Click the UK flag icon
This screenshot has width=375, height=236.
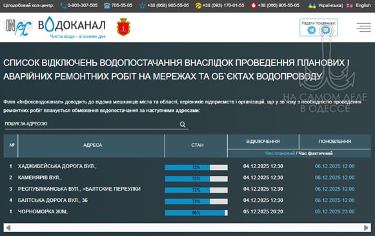(x=349, y=6)
